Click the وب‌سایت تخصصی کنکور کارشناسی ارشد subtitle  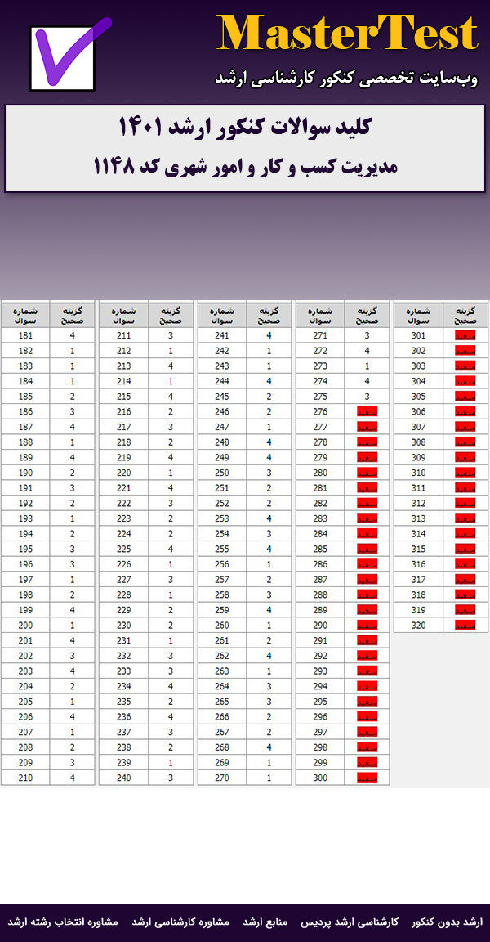345,78
